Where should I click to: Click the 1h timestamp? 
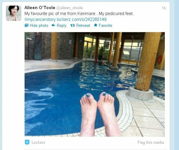[164, 8]
